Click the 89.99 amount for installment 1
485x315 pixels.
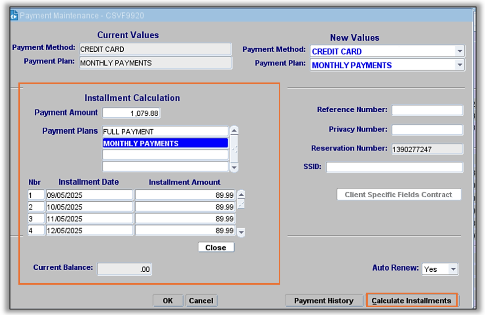(185, 195)
